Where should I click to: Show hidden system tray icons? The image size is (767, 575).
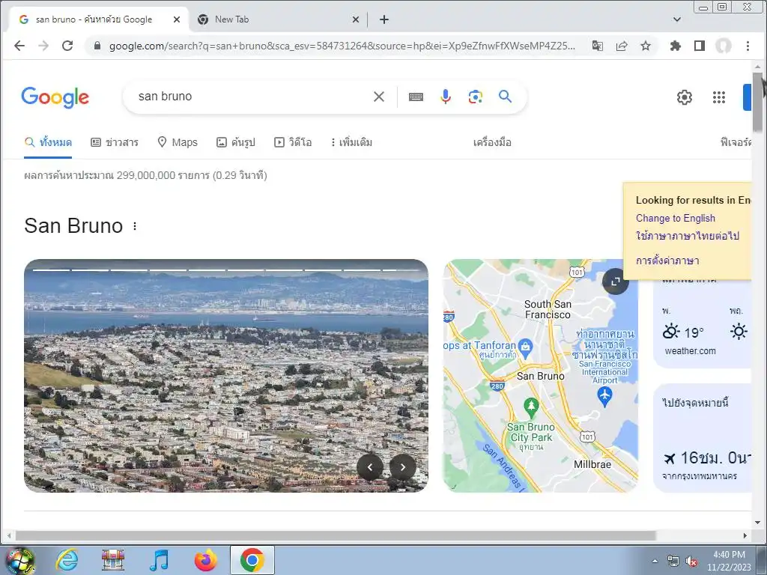point(655,560)
